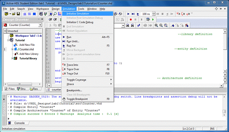Click the footsteps icon in editor toolbar

(139, 25)
